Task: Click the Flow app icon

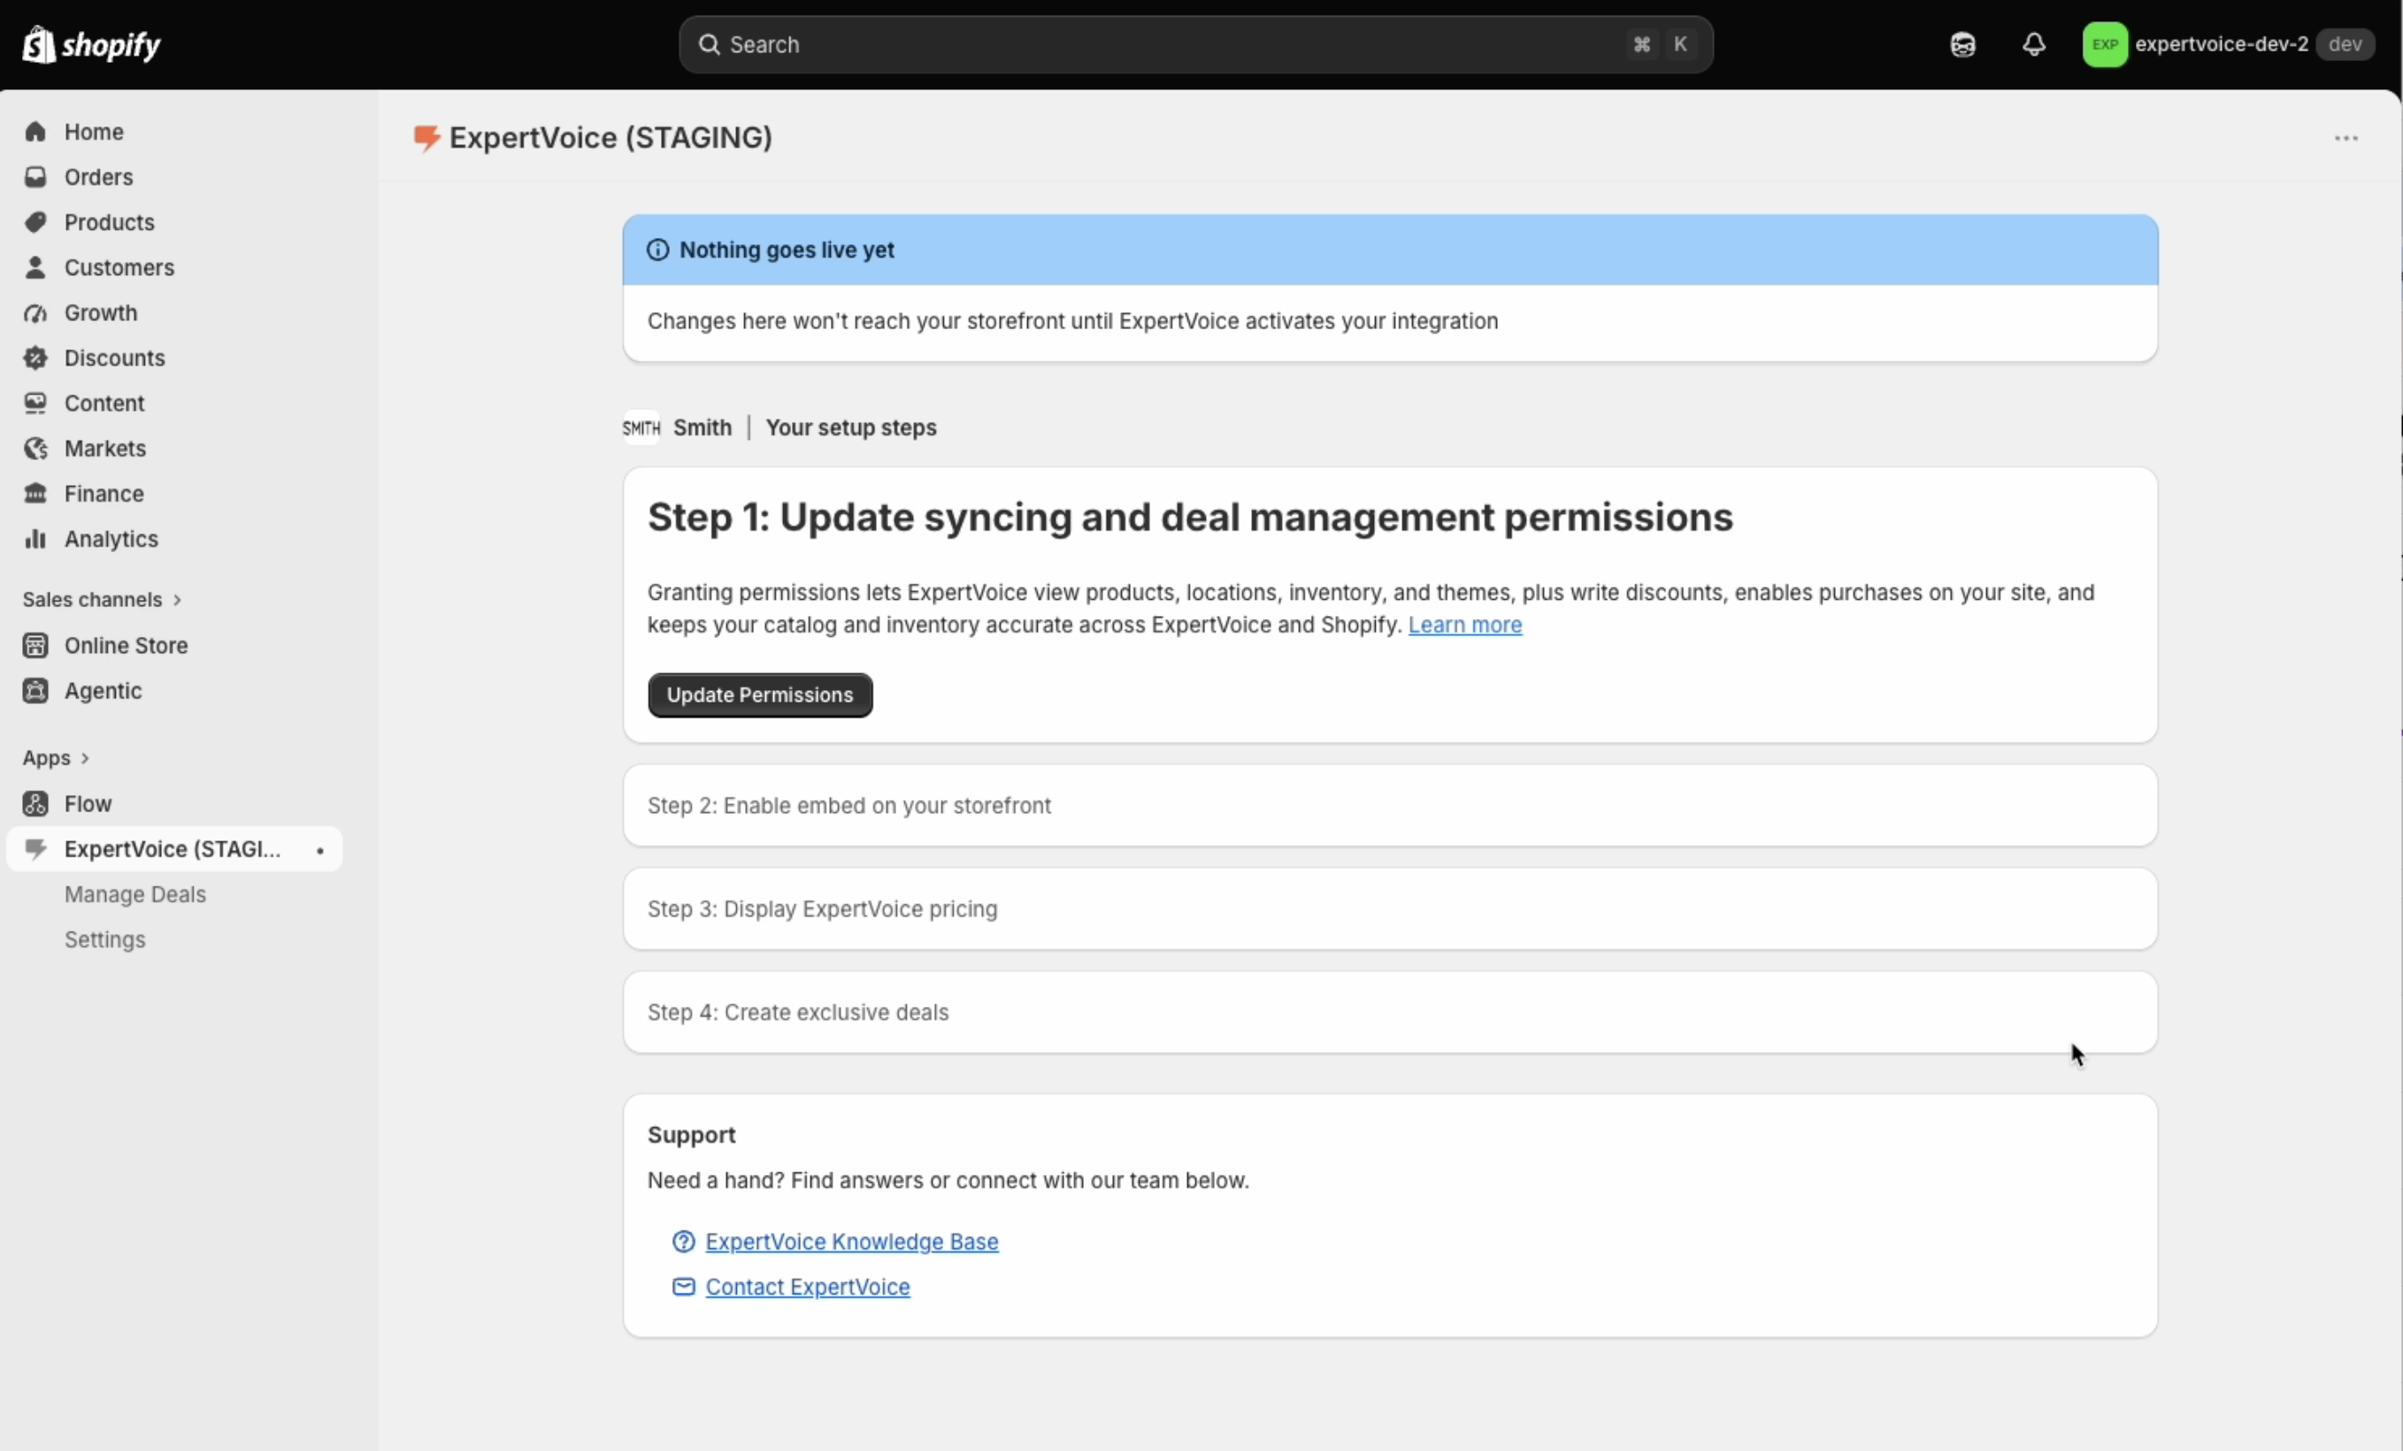Action: (x=36, y=803)
